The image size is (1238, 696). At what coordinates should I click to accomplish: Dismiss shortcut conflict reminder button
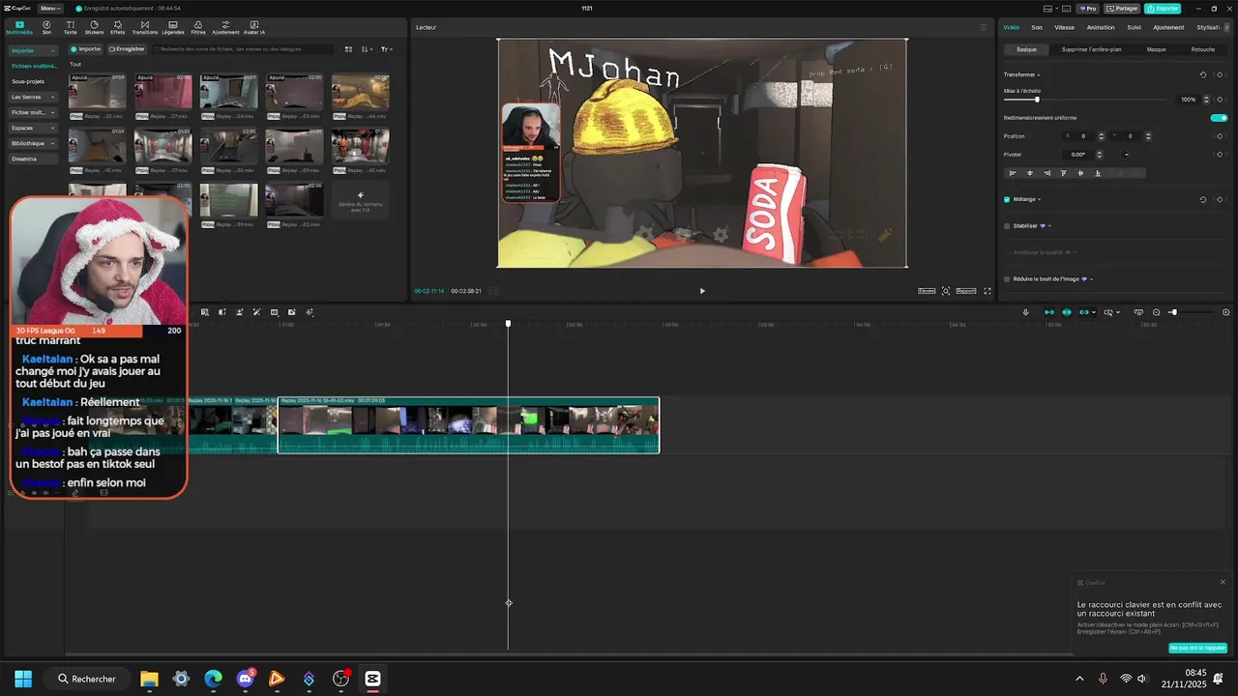[x=1198, y=648]
